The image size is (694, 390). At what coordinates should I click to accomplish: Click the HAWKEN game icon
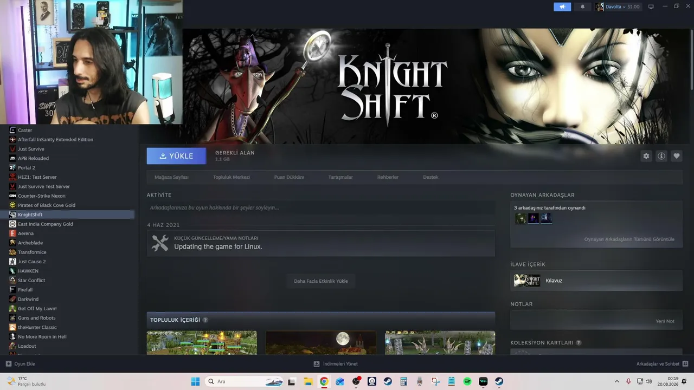pyautogui.click(x=12, y=271)
